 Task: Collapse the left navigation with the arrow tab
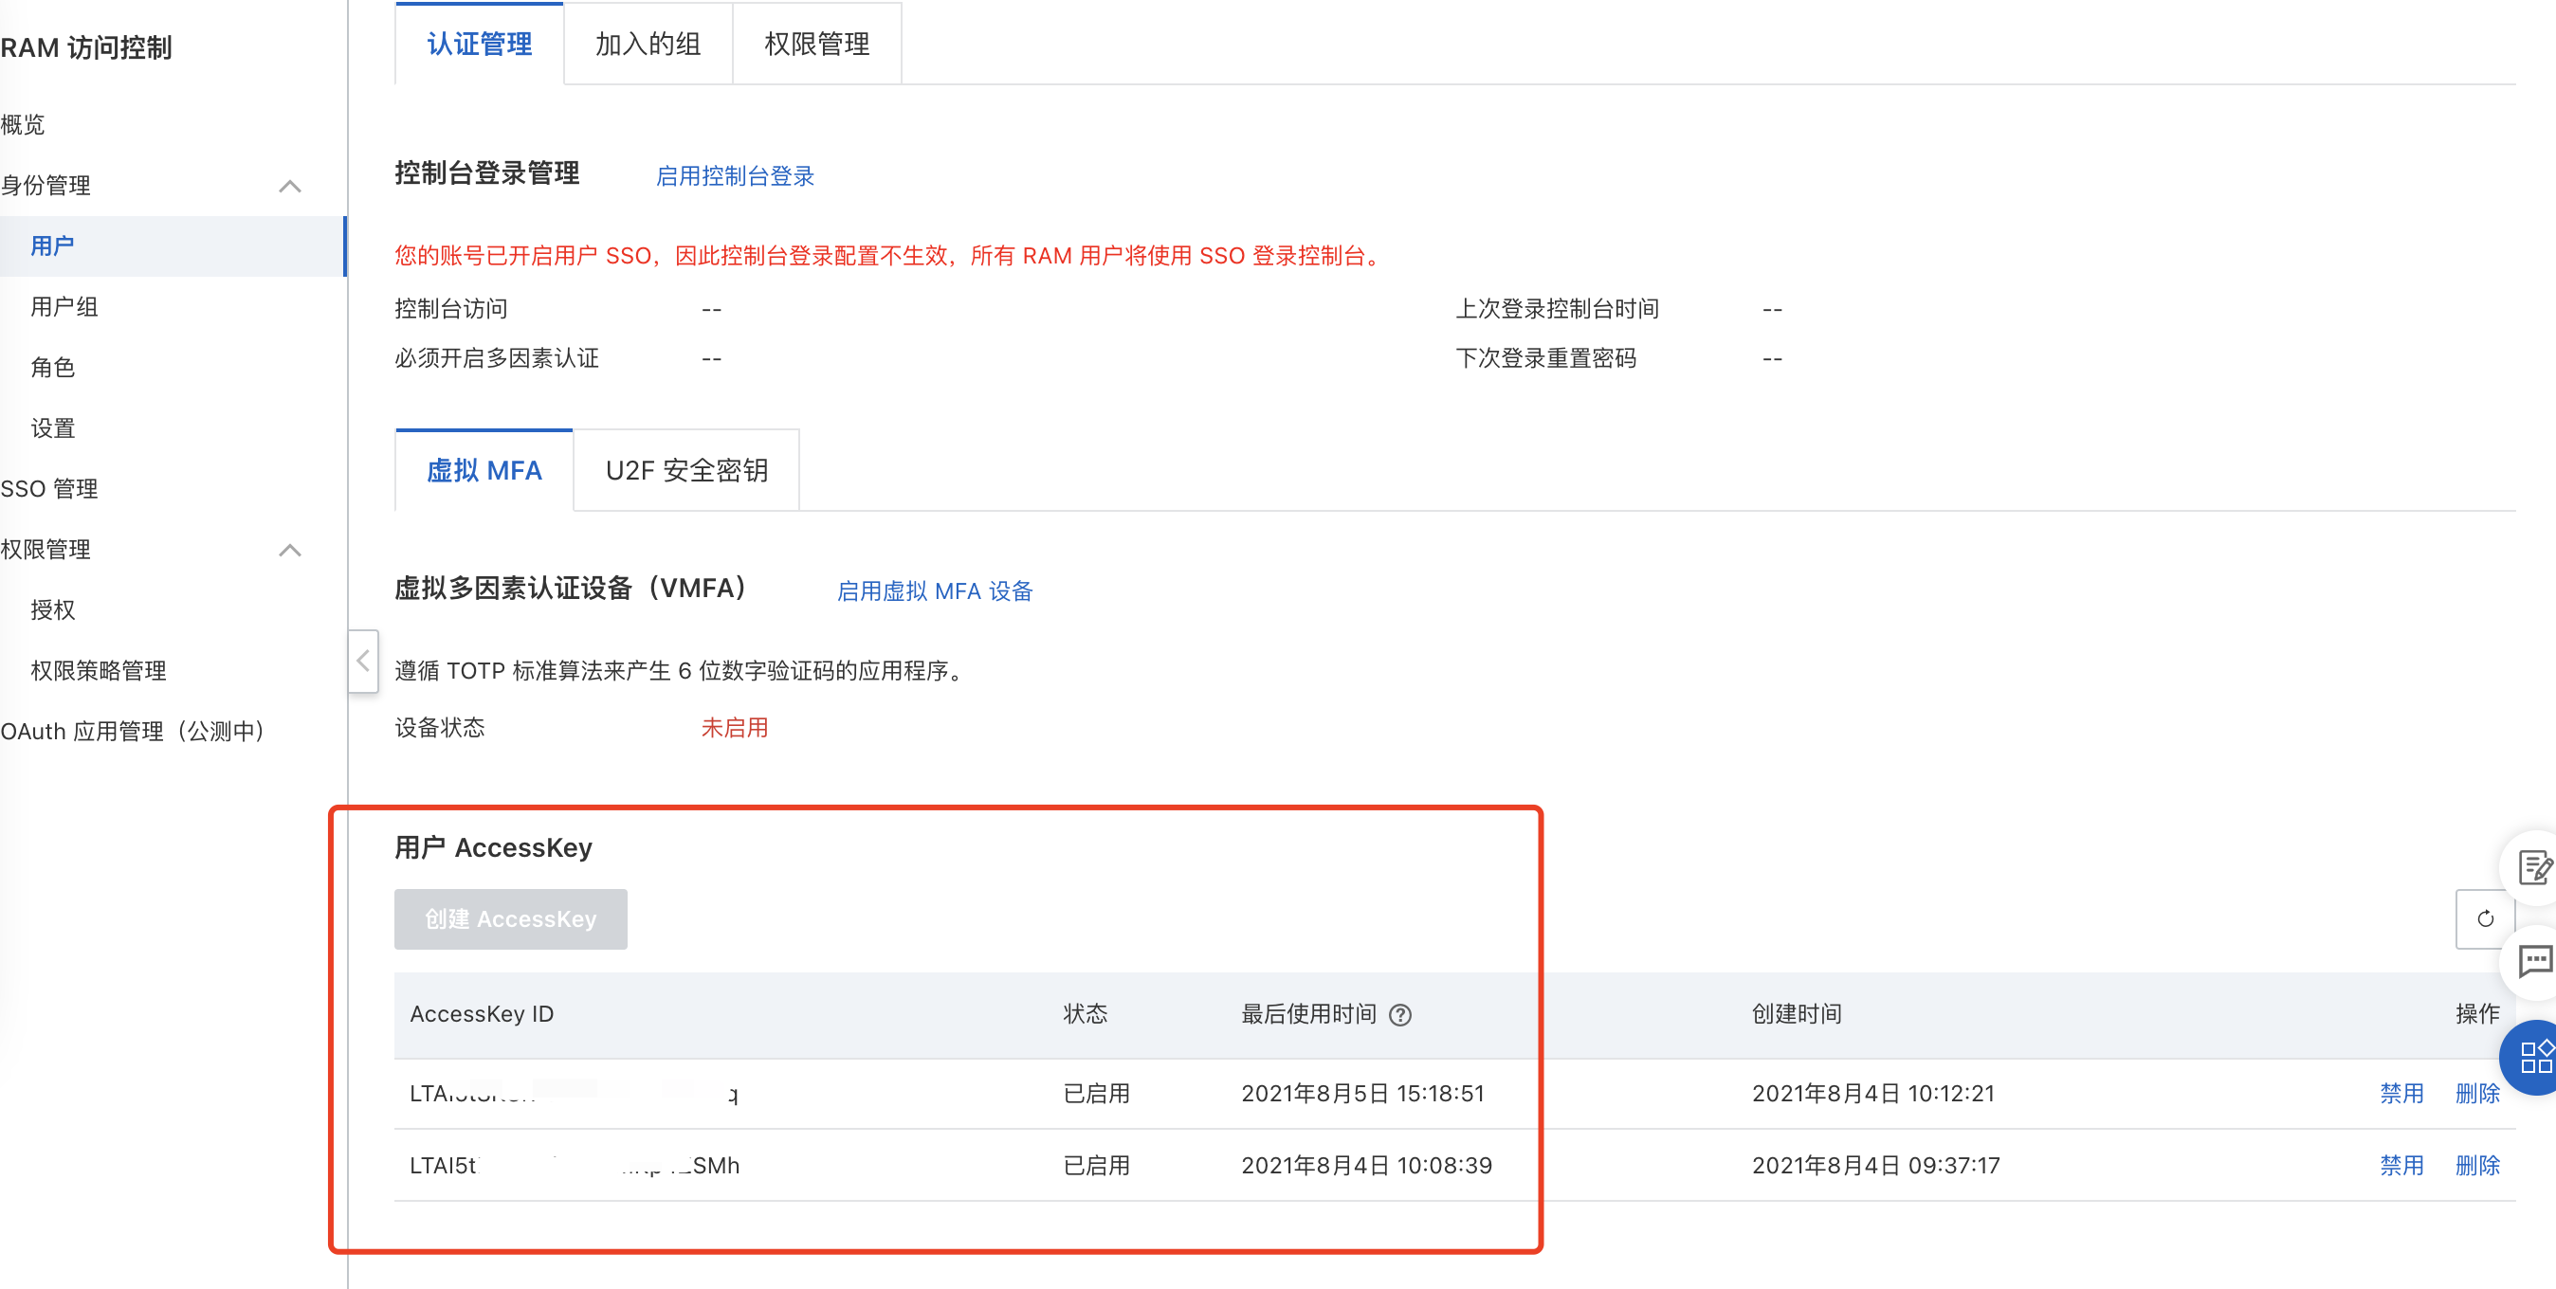[x=363, y=661]
